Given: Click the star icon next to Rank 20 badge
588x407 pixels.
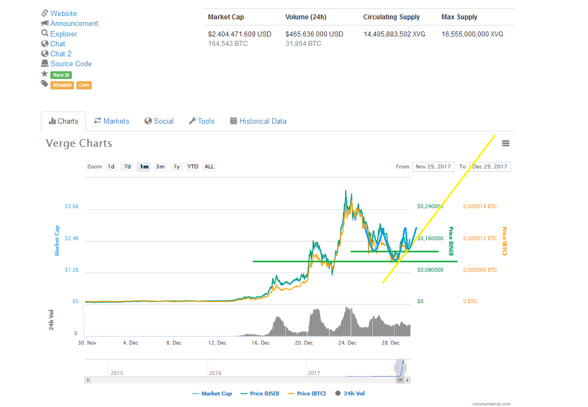Looking at the screenshot, I should [45, 74].
